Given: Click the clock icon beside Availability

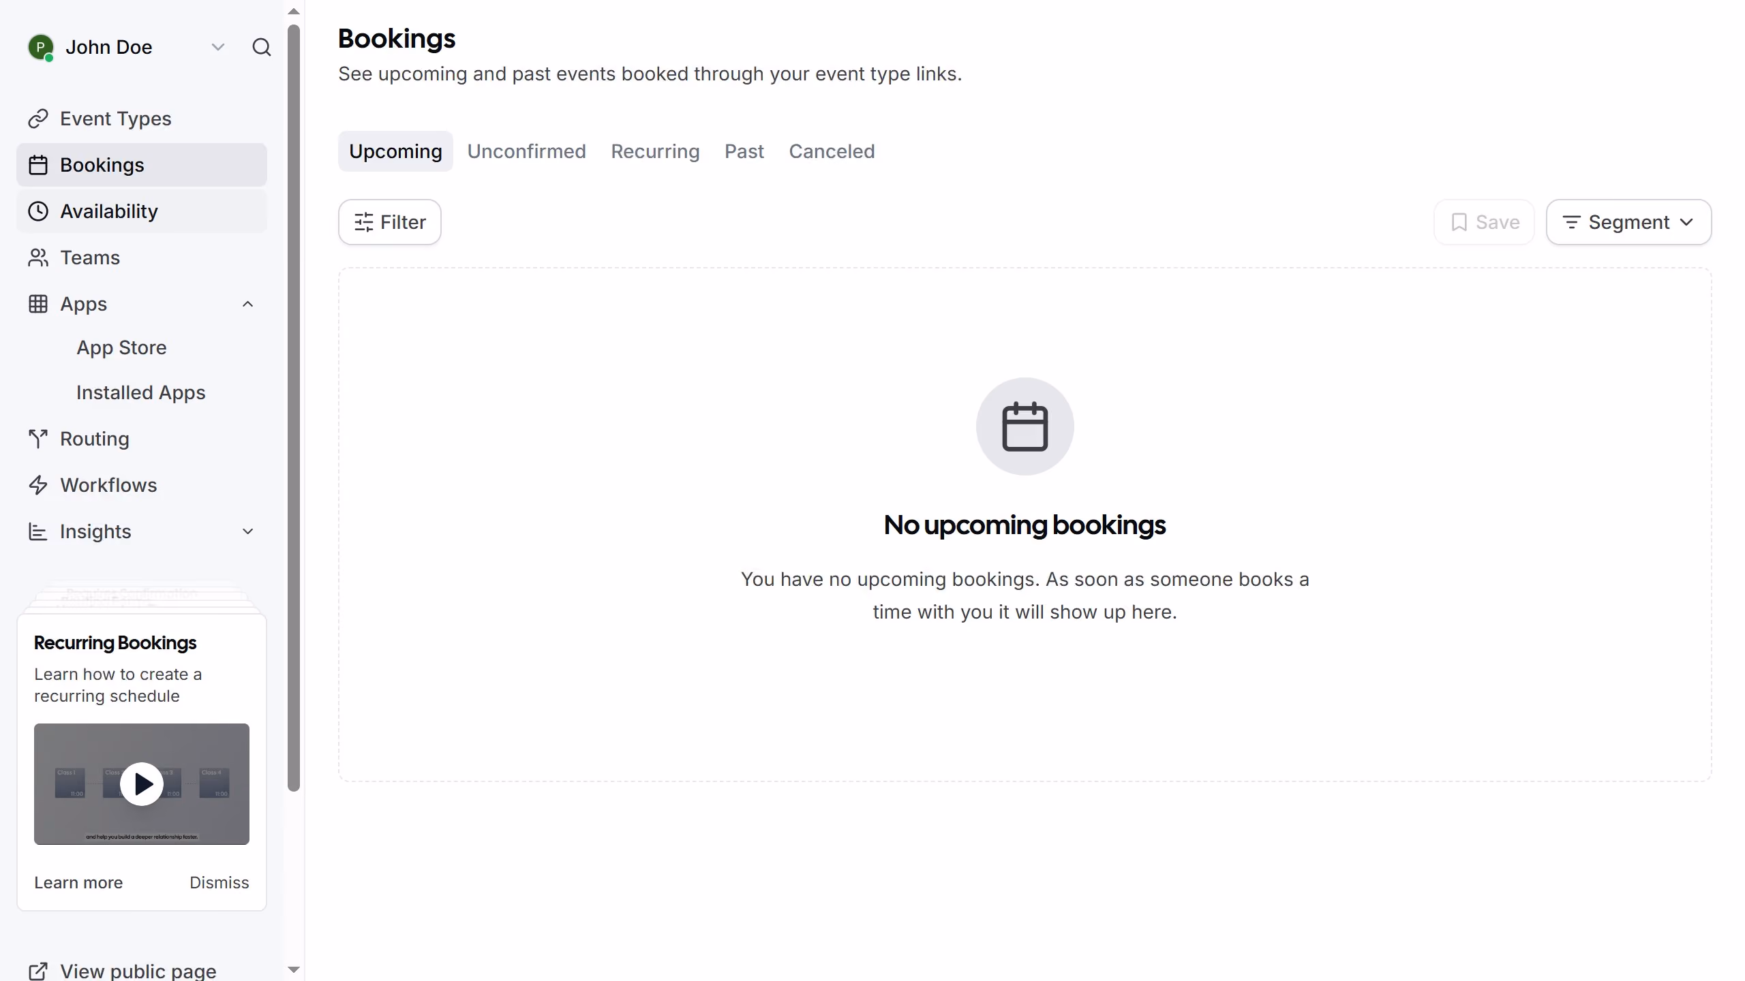Looking at the screenshot, I should click(38, 211).
